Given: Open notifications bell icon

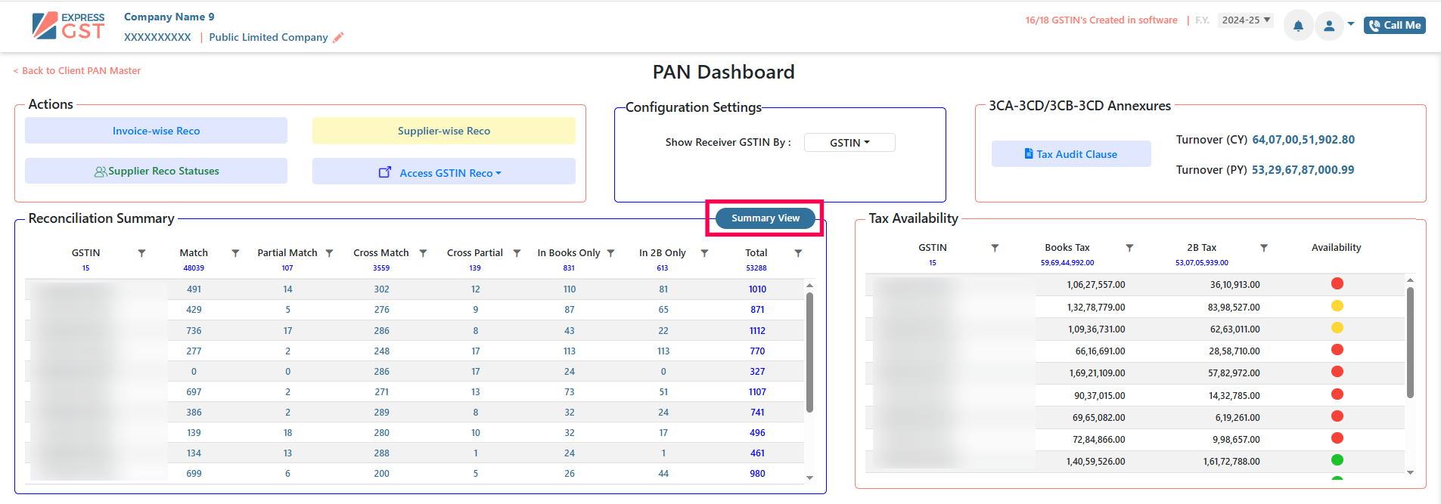Looking at the screenshot, I should [1298, 26].
